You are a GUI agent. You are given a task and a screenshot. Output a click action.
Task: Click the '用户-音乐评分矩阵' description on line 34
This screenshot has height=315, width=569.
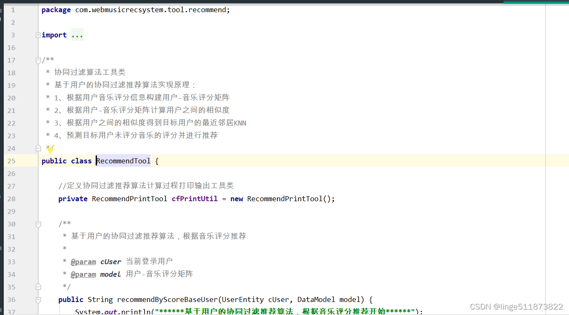coord(159,274)
